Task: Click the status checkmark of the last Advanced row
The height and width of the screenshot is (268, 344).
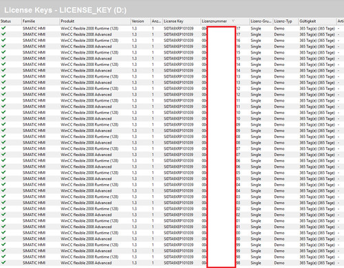Action: tap(3, 263)
